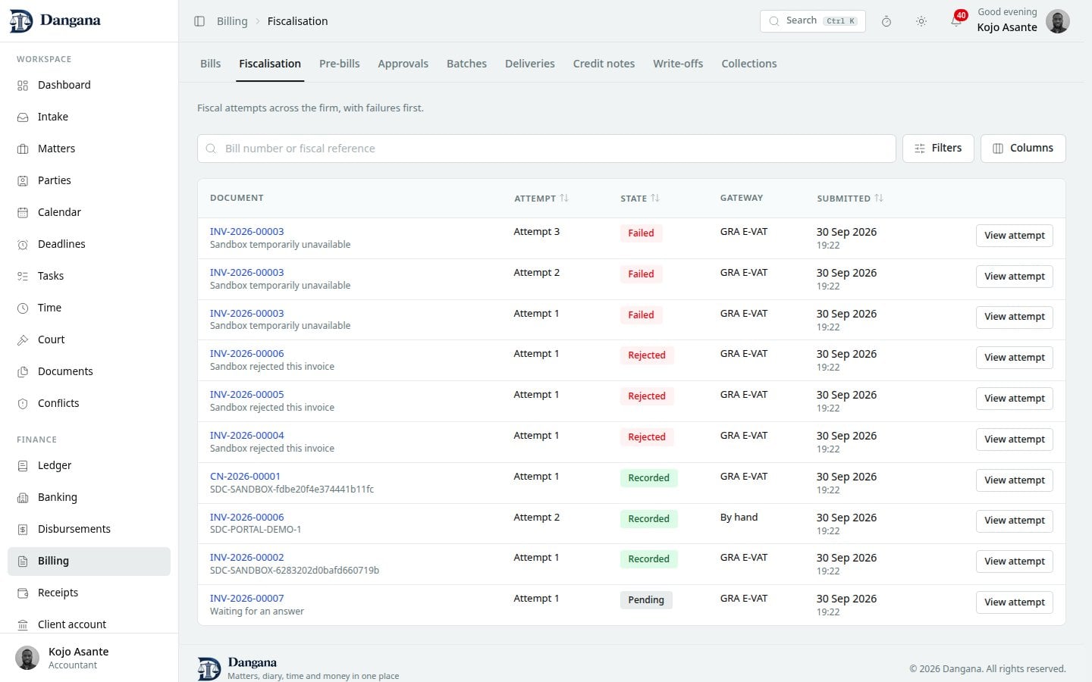Screen dimensions: 1092x682
Task: Click the Documents icon in sidebar
Action: [x=23, y=372]
